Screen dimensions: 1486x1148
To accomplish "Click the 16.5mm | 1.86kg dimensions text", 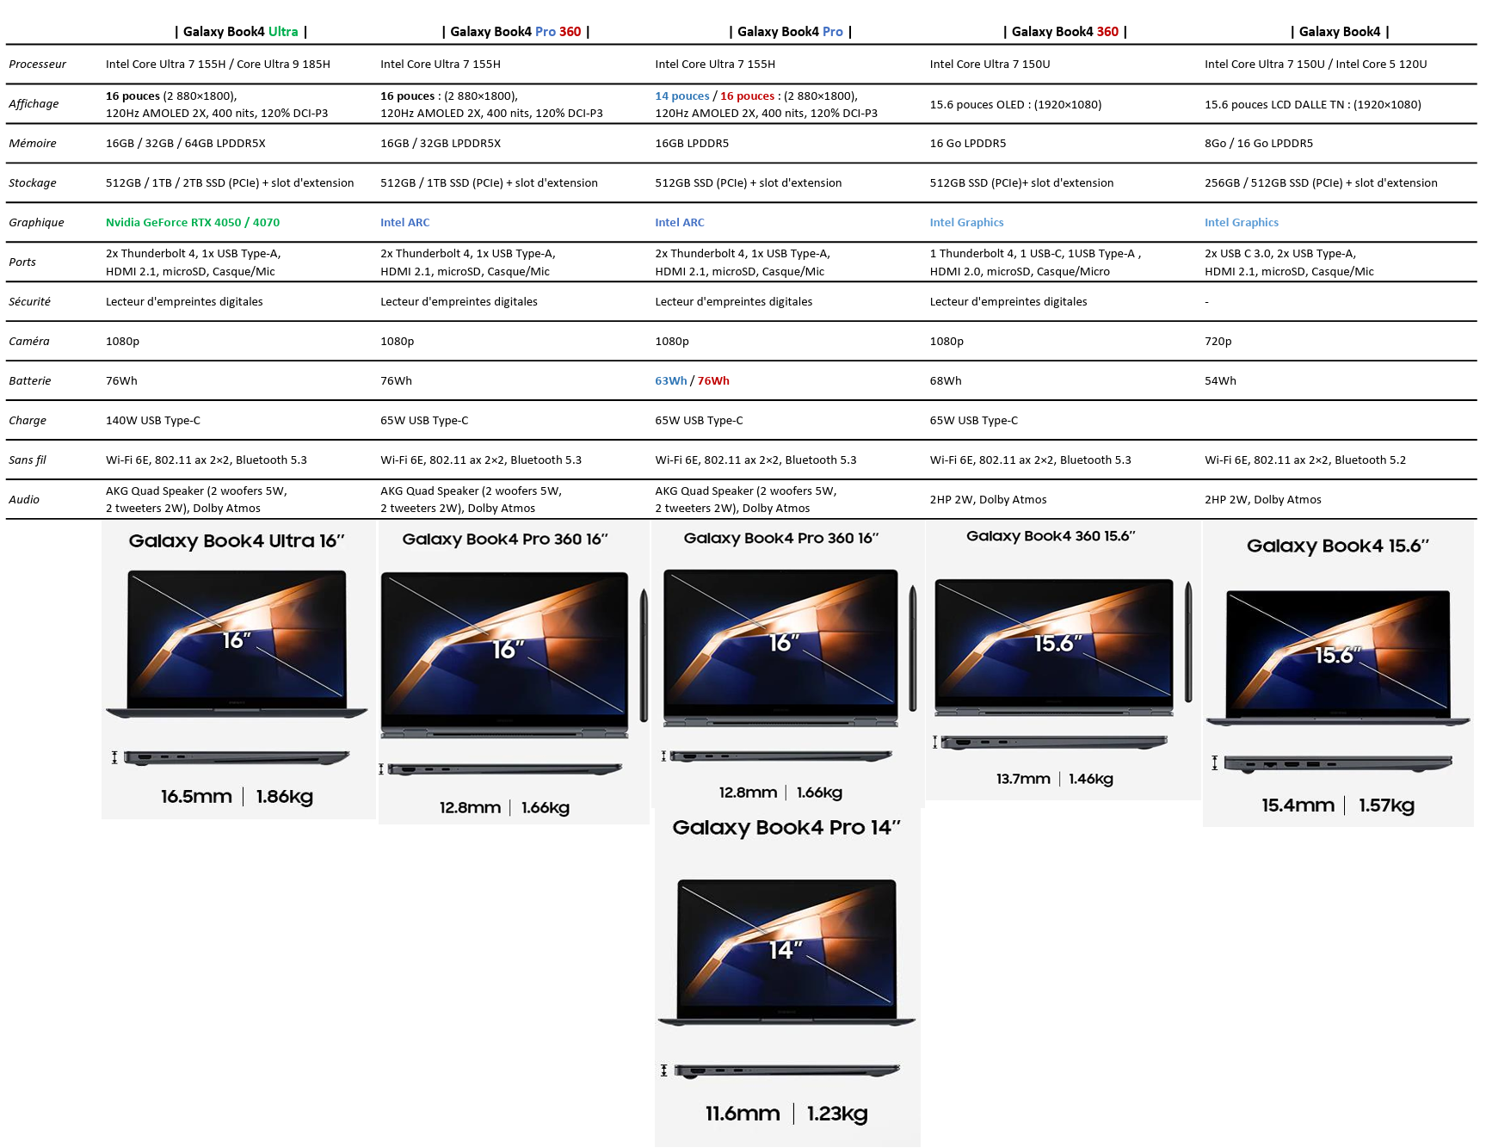I will 237,797.
